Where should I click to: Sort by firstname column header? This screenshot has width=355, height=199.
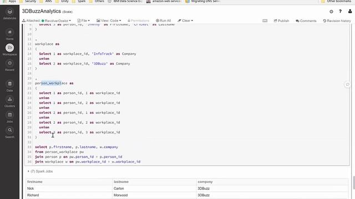(34, 182)
